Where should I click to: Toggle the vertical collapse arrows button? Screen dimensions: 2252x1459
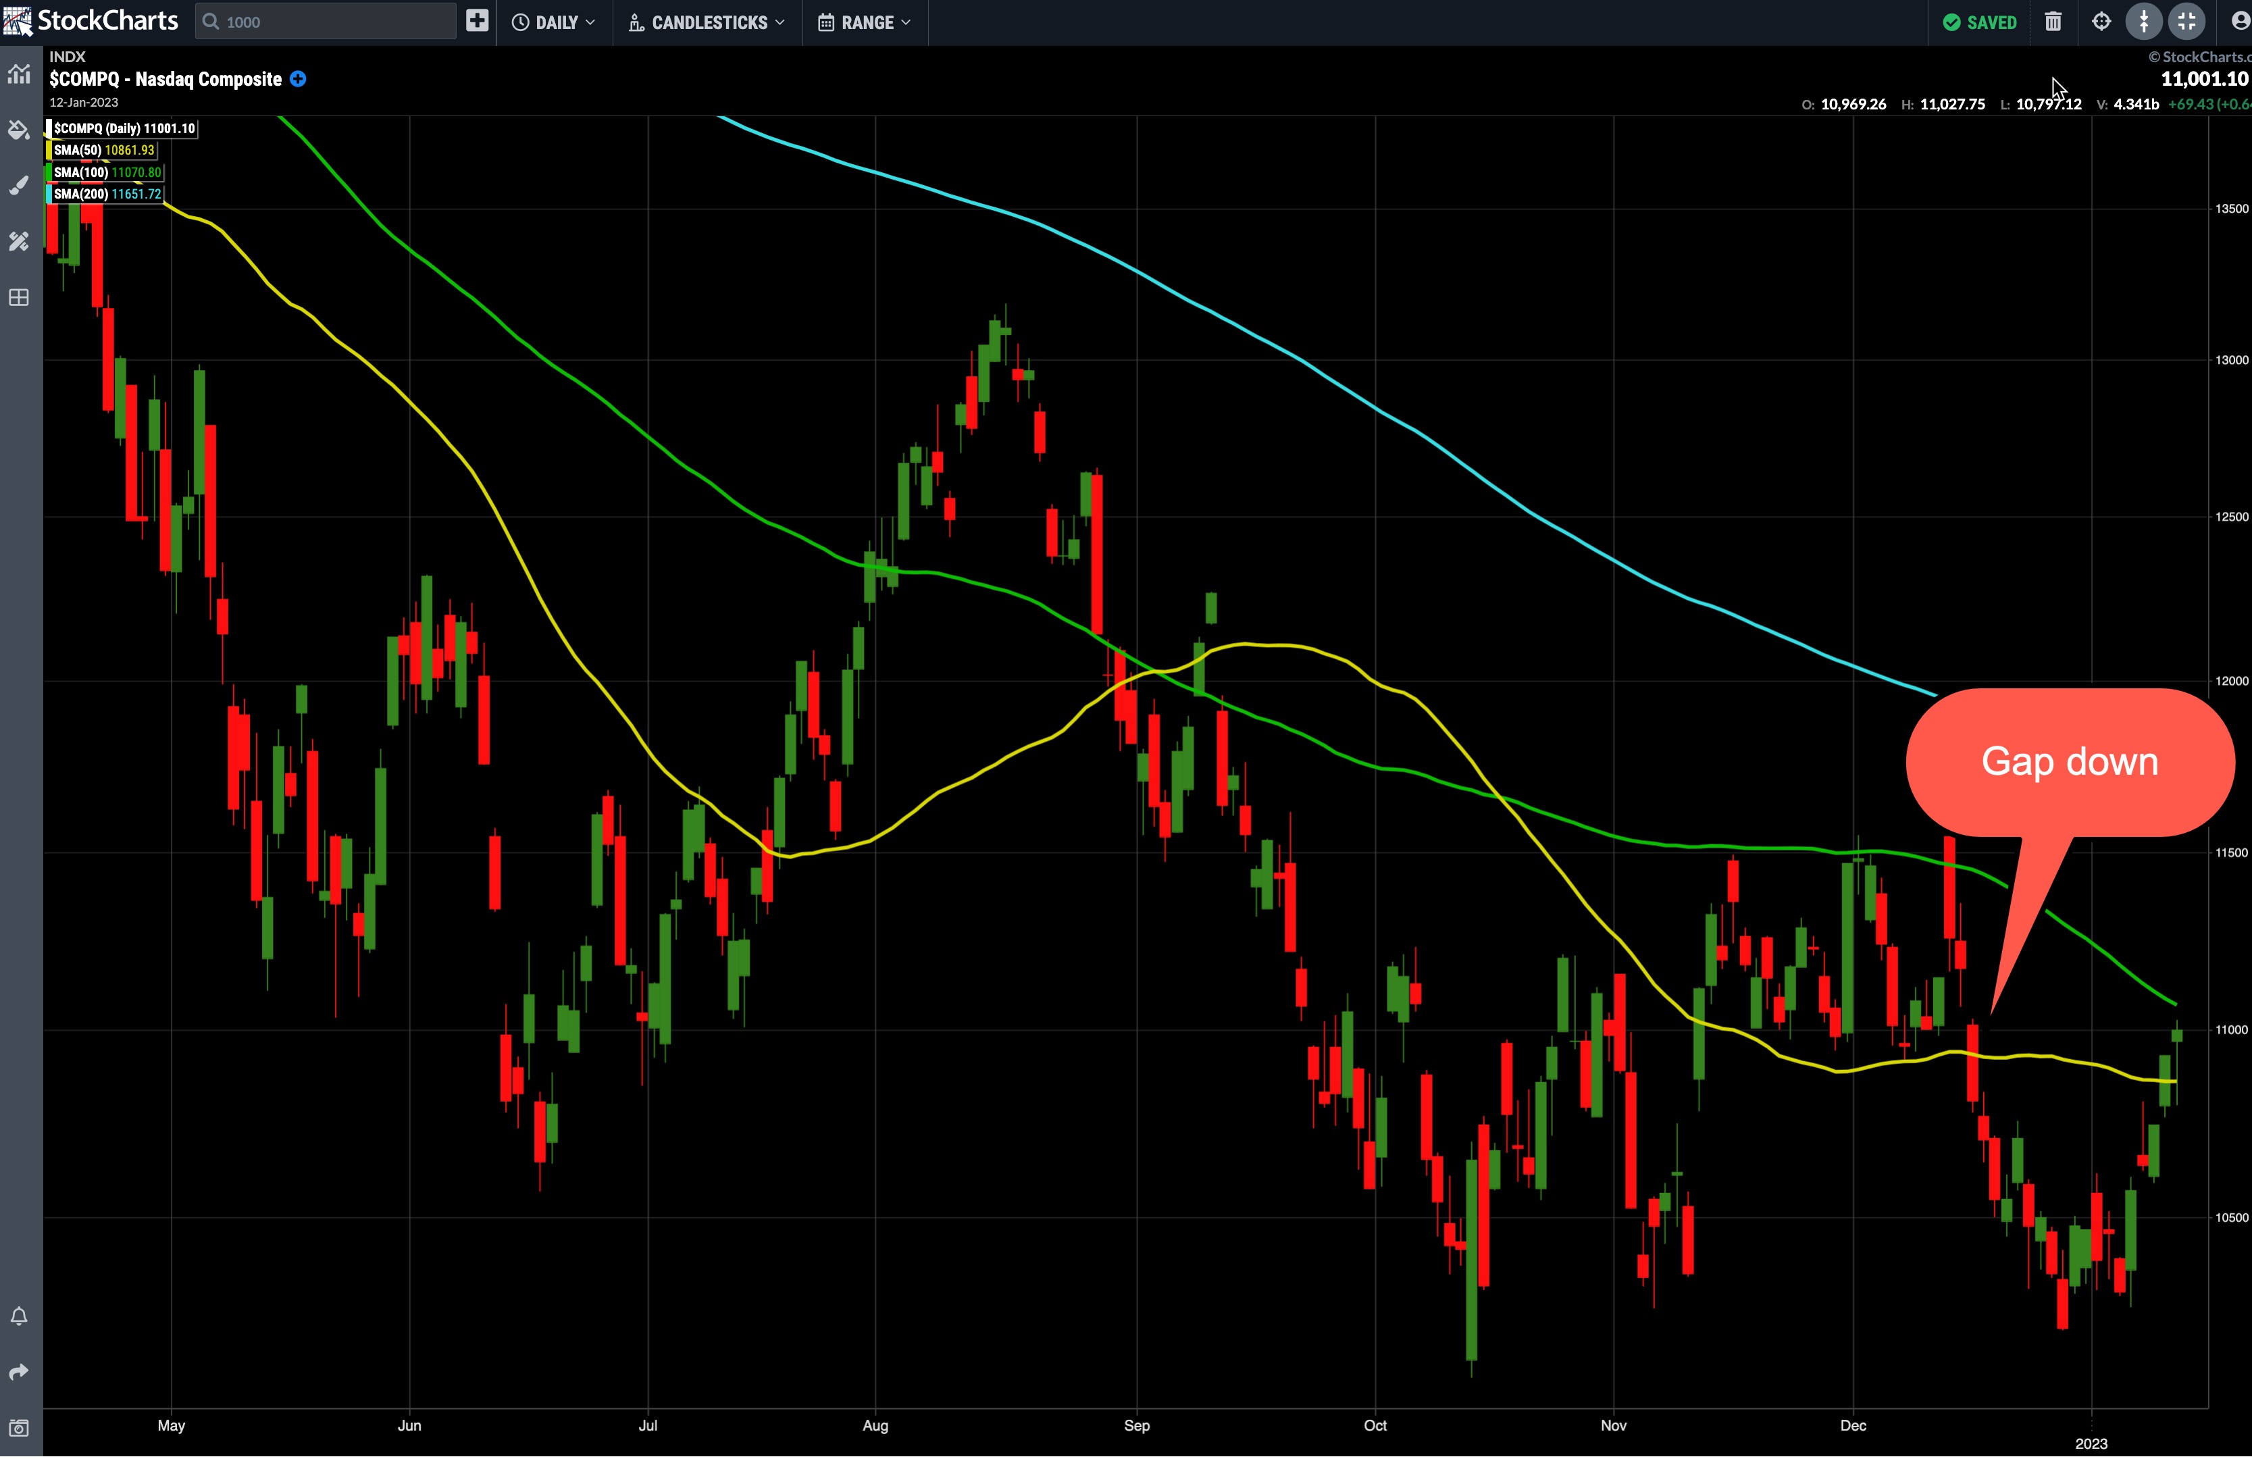2143,22
